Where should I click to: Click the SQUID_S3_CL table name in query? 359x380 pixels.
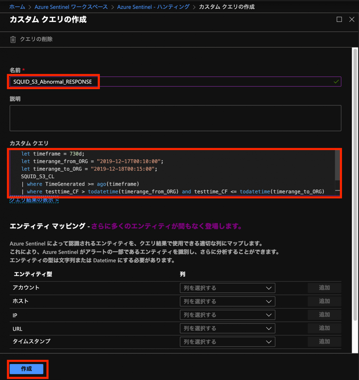(37, 176)
